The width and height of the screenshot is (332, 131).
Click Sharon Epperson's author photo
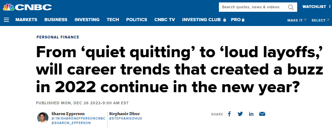click(43, 118)
